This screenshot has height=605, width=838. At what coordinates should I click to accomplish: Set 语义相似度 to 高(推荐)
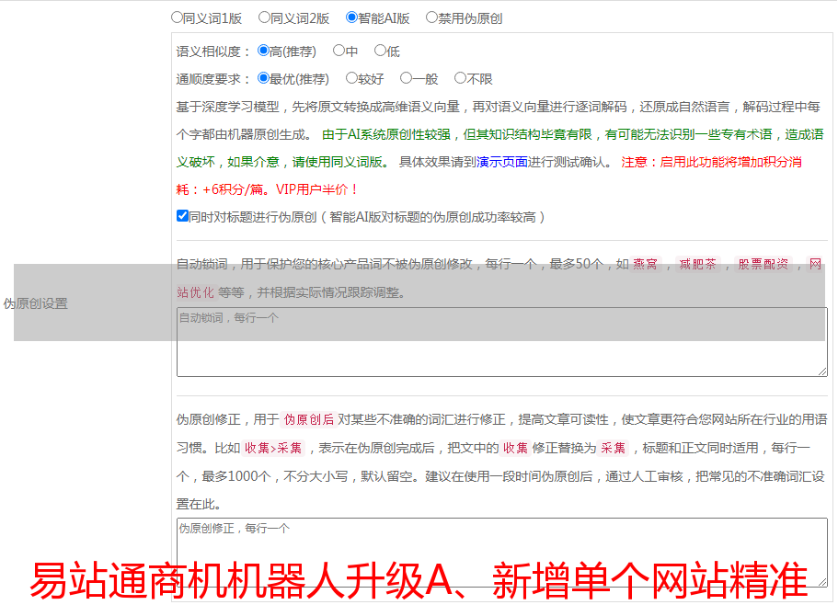[x=263, y=51]
